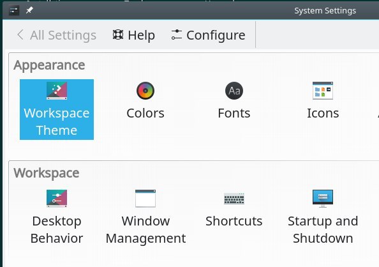Viewport: 379px width, 267px height.
Task: Go back to All Settings
Action: [x=57, y=35]
